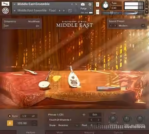149x134 pixels.
Task: Open the phrase Edit button
Action: pyautogui.click(x=95, y=115)
